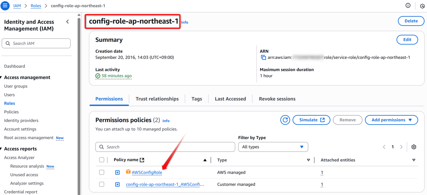The height and width of the screenshot is (195, 427).
Task: Collapse the Access reports section
Action: 1,149
